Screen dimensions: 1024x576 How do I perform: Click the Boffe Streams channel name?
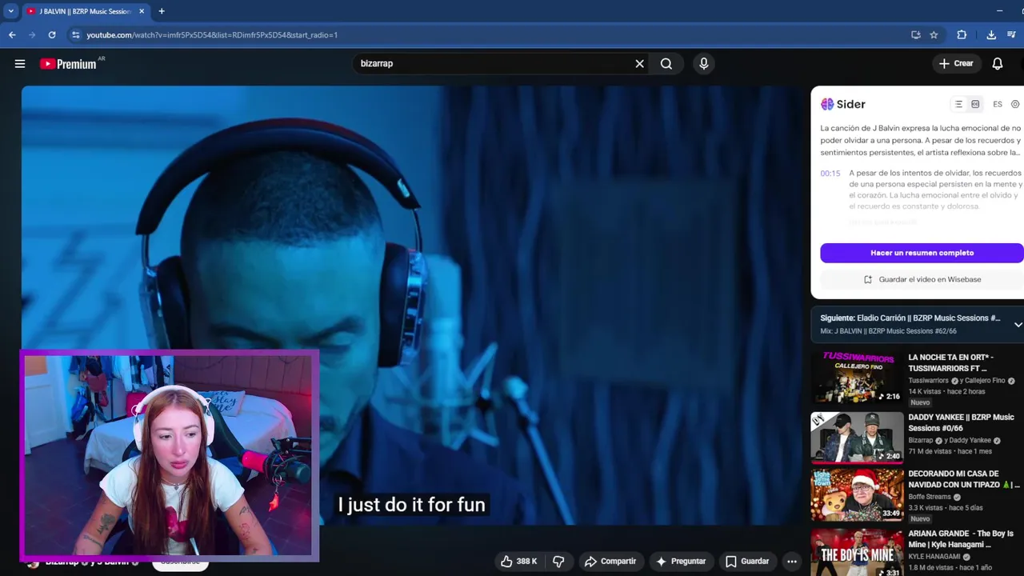930,497
